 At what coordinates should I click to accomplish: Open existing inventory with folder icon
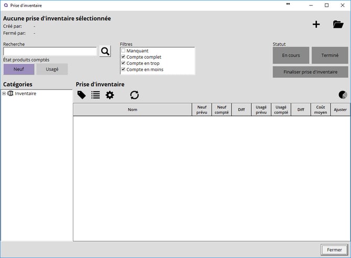point(338,24)
